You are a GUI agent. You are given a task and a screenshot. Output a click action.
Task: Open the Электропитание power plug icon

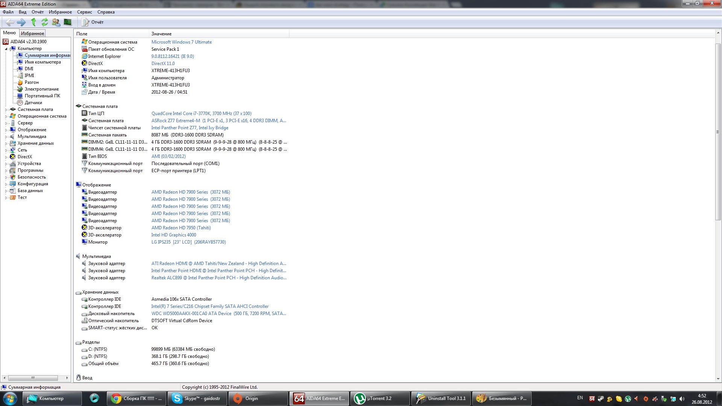click(x=20, y=89)
